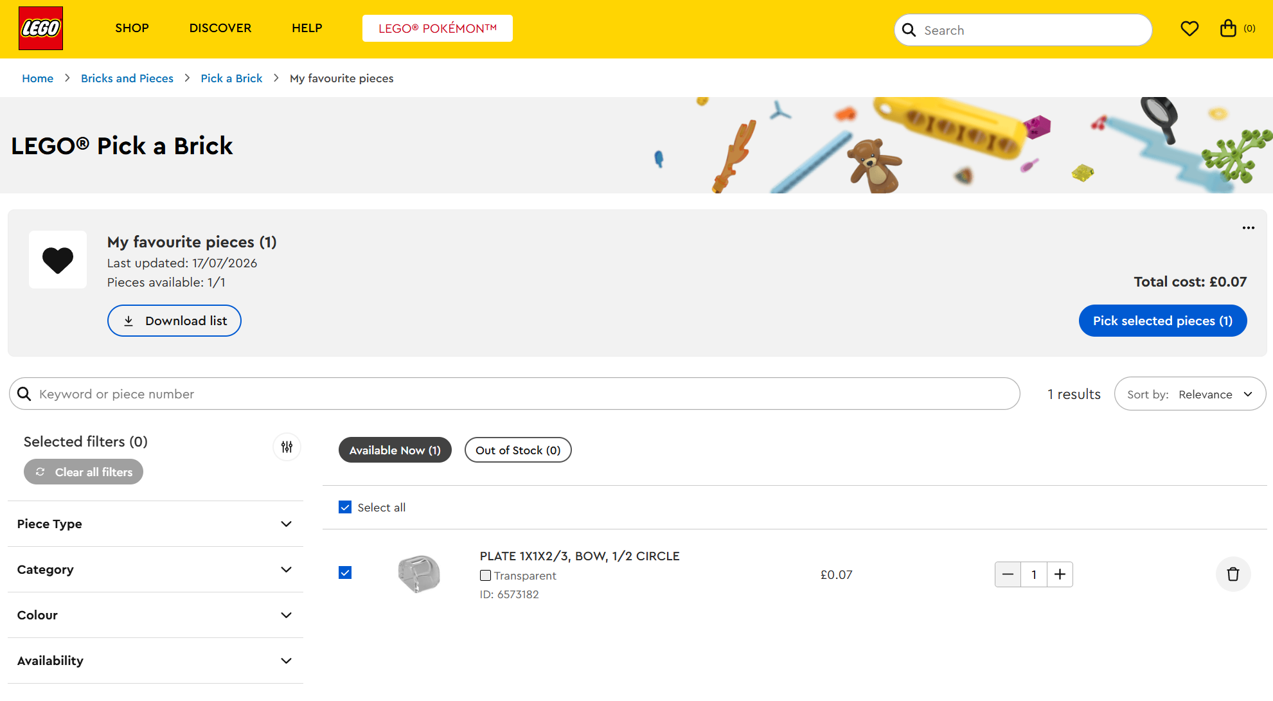Screen dimensions: 1273x701
Task: Expand the Availability filter
Action: (156, 661)
